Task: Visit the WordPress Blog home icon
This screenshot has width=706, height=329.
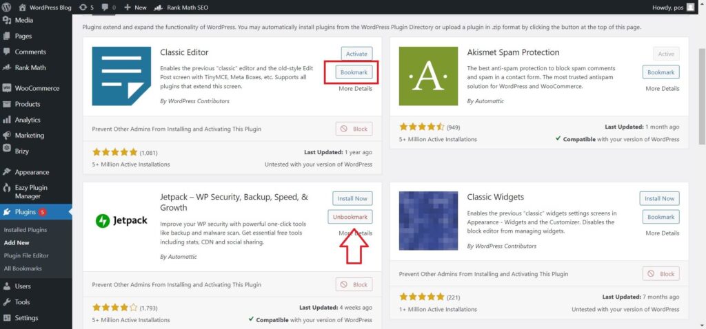Action: [22, 7]
